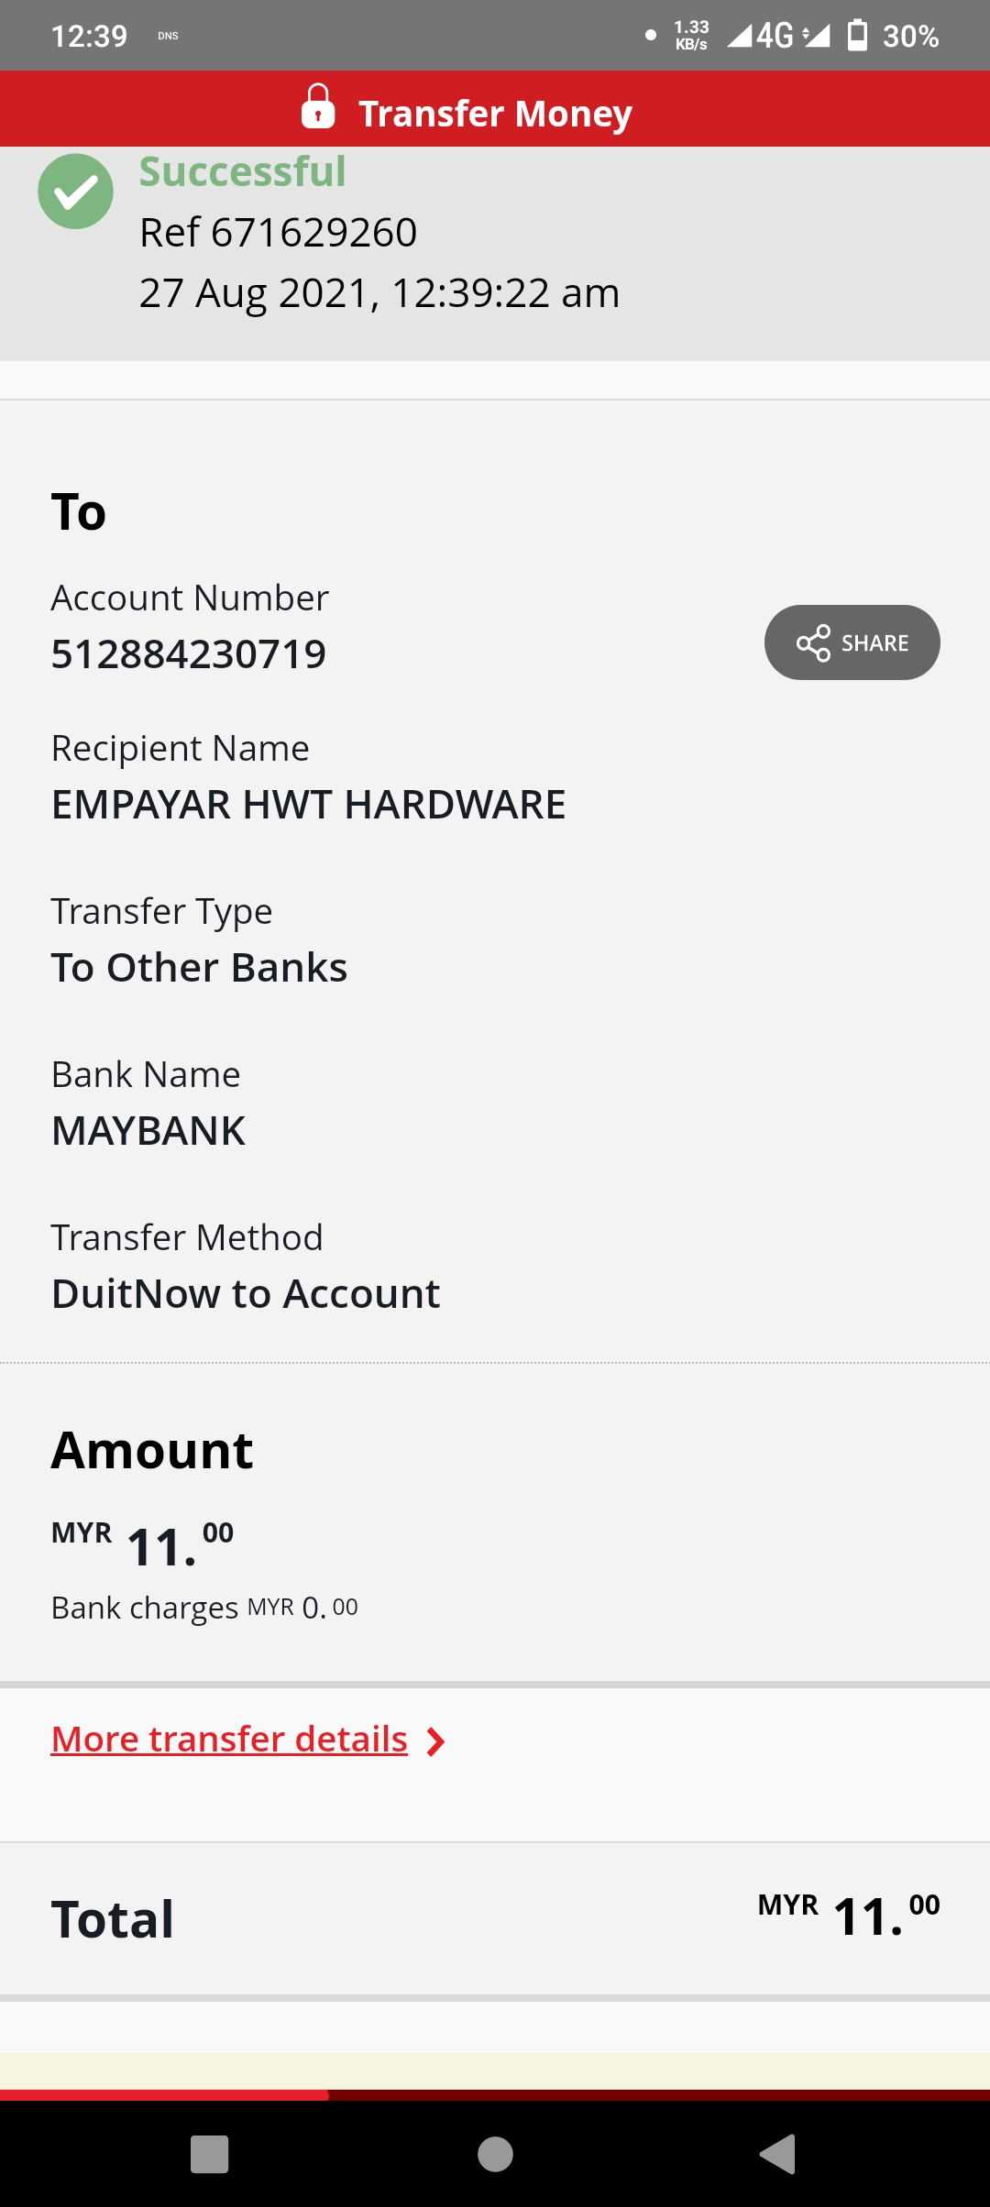
Task: Open More transfer details link
Action: [229, 1740]
